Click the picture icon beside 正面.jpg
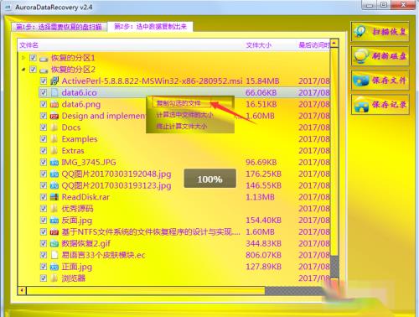The height and width of the screenshot is (317, 419). click(x=54, y=267)
